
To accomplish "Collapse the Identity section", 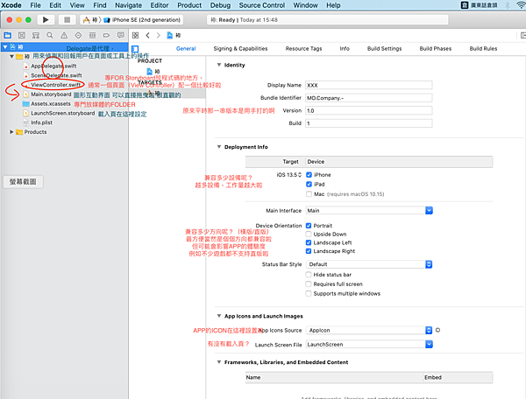I will (x=219, y=65).
